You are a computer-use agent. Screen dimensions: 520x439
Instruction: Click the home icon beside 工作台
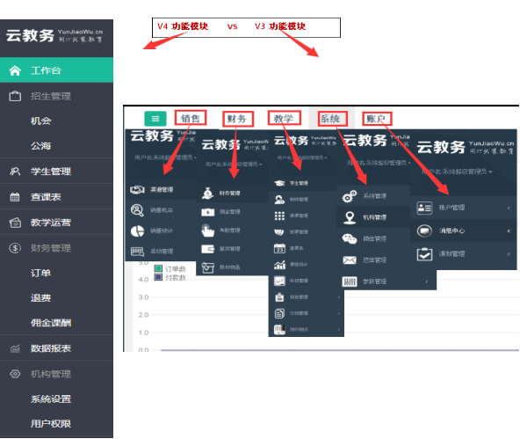15,70
